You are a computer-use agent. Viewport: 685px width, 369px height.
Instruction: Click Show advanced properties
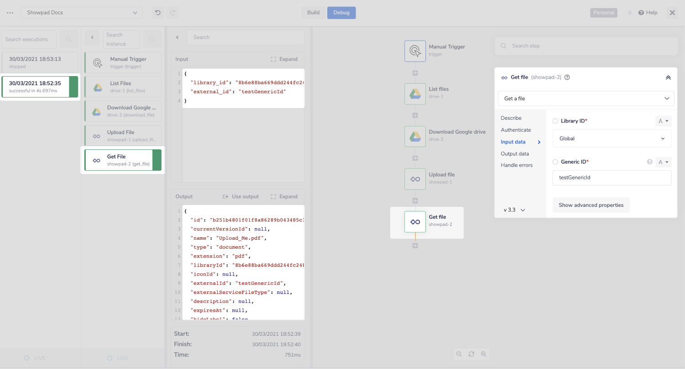click(591, 205)
